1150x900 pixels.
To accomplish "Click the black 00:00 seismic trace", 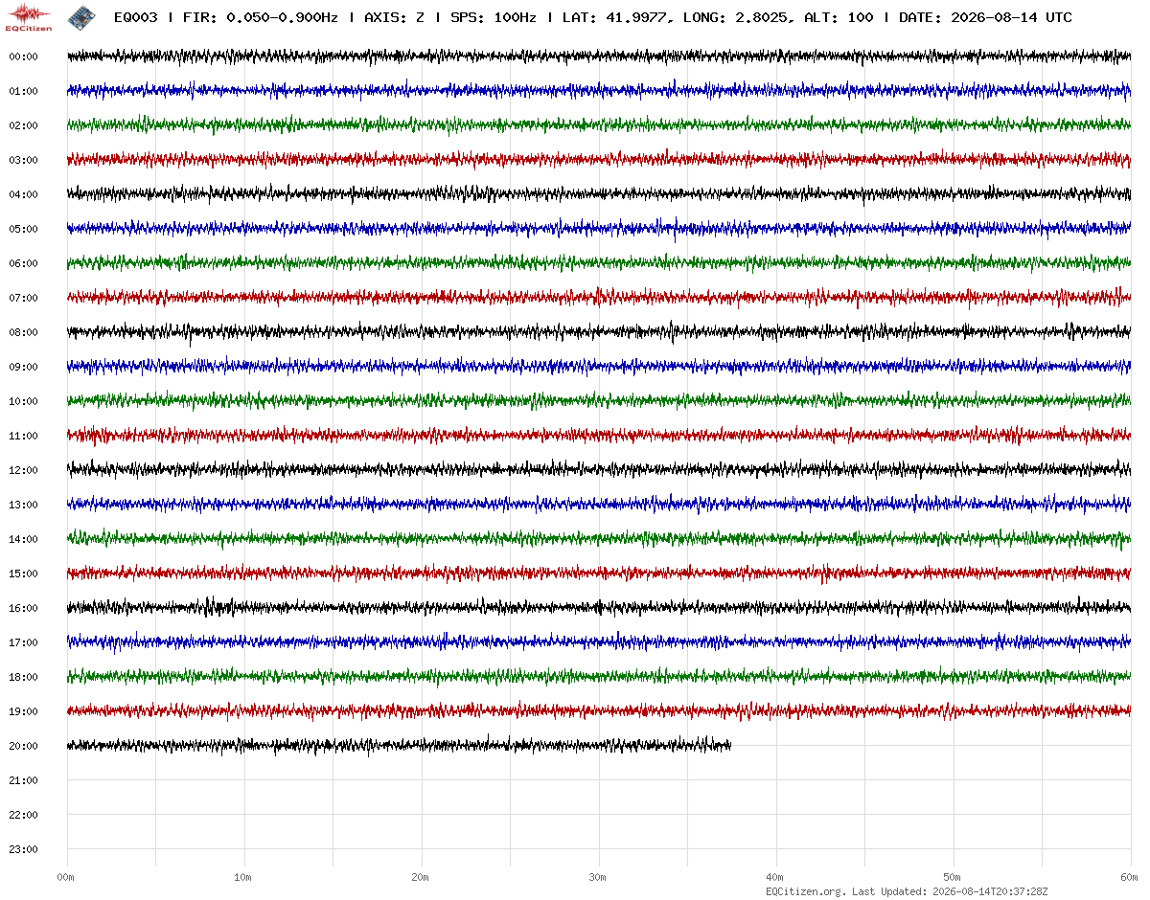I will tap(599, 56).
